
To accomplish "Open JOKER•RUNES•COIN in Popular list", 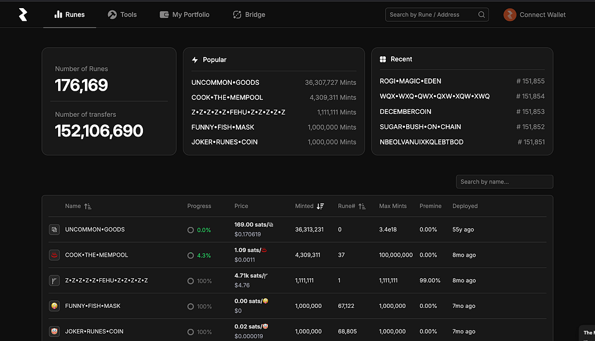I will pyautogui.click(x=224, y=142).
